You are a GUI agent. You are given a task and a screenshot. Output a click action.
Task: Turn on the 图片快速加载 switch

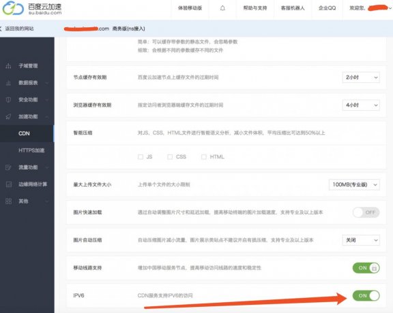click(366, 212)
